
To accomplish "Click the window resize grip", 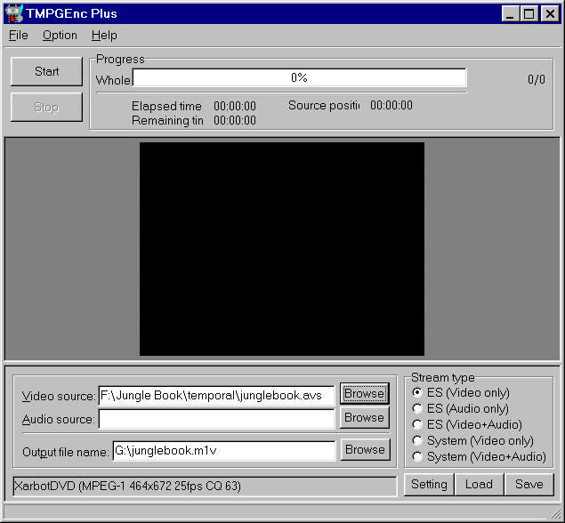I will [x=555, y=512].
